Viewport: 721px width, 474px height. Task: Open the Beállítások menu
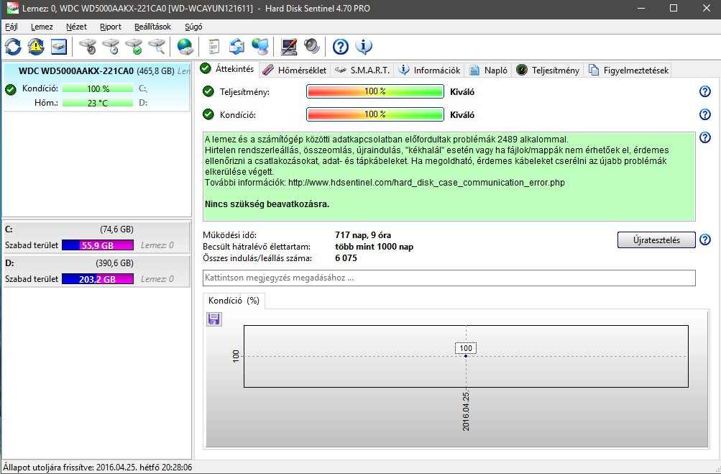click(152, 27)
